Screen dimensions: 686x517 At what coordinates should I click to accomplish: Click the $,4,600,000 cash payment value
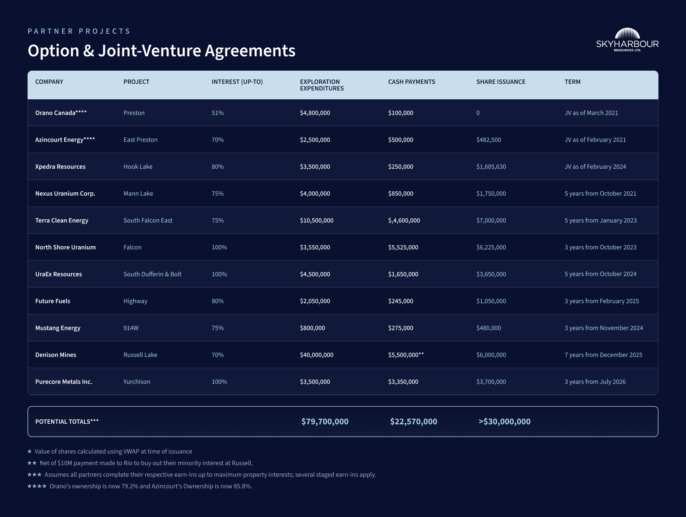[404, 220]
